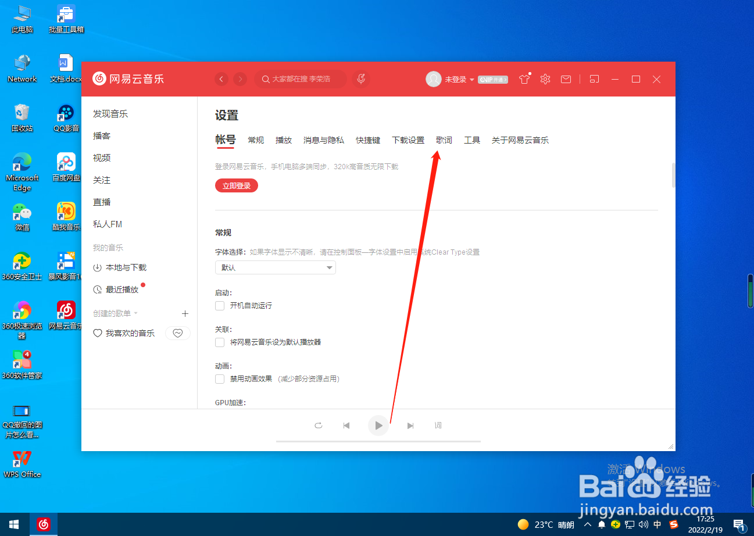This screenshot has width=754, height=536.
Task: Switch to mini mode icon
Action: pos(594,79)
